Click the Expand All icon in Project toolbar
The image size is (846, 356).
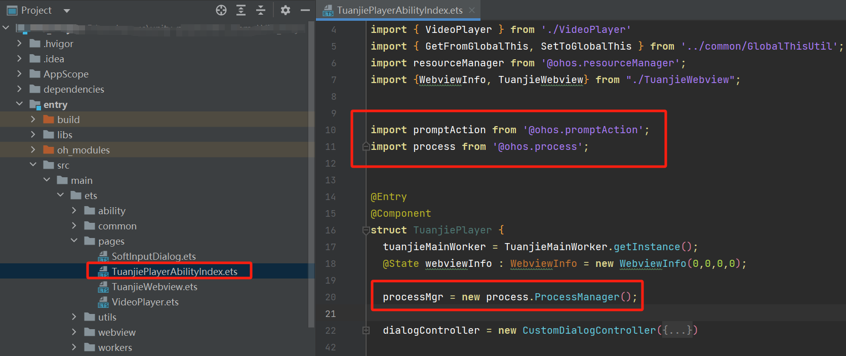tap(241, 10)
